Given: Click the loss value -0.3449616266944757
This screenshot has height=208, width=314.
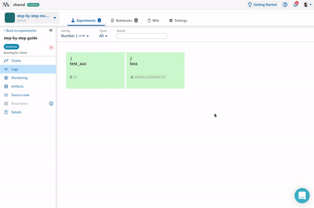Looking at the screenshot, I should coord(148,77).
